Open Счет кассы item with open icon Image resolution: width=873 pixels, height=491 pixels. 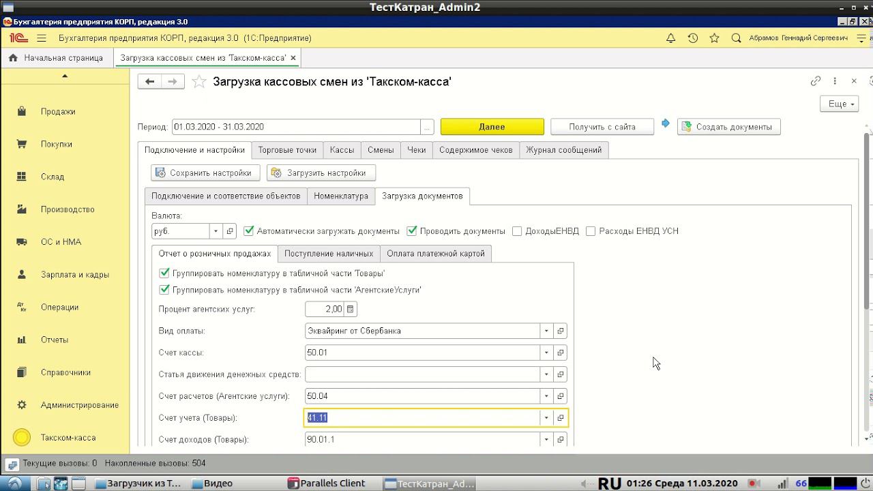[x=561, y=353]
